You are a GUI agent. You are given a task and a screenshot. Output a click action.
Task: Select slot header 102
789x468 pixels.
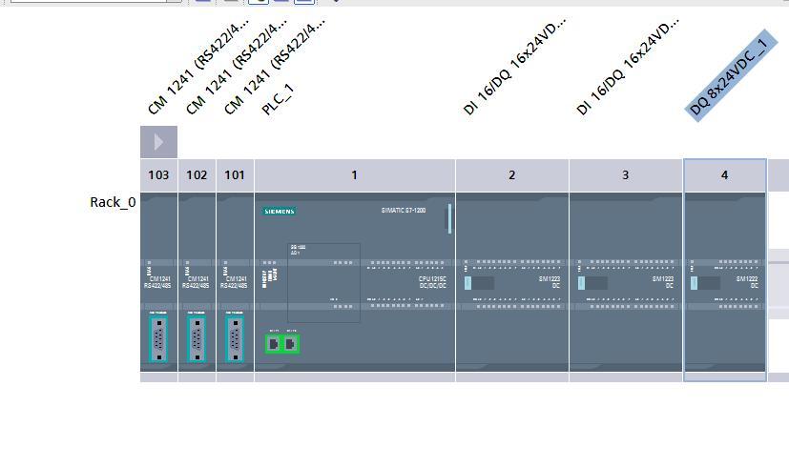(x=197, y=175)
